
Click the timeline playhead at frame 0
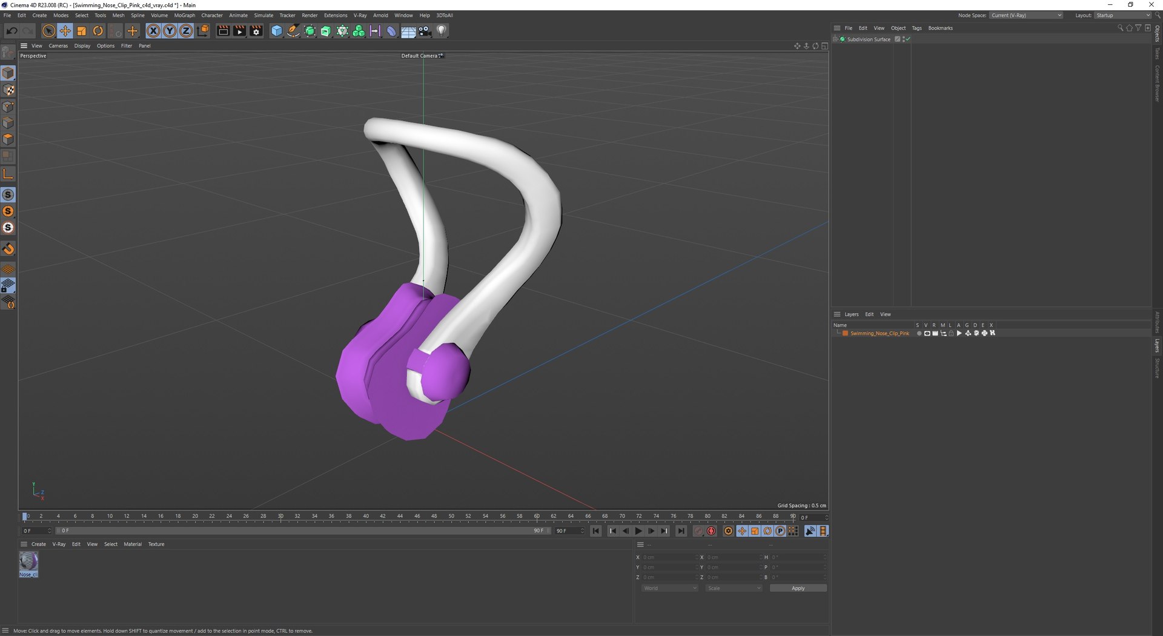pos(25,517)
